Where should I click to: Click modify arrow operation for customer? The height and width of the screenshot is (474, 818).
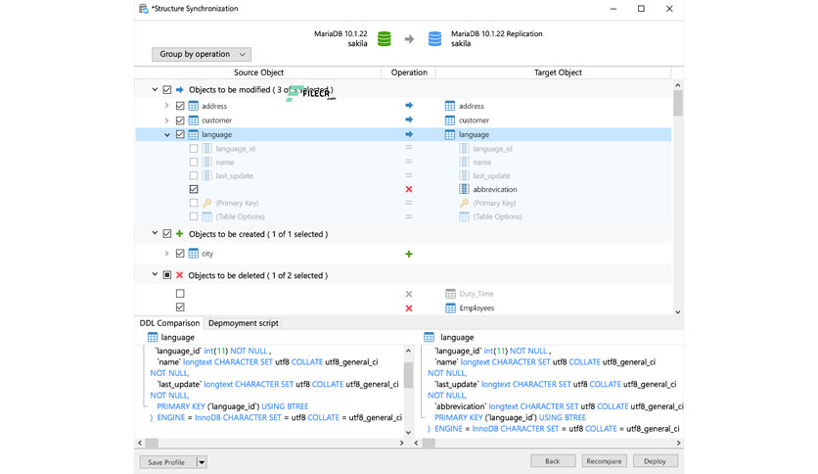[409, 119]
